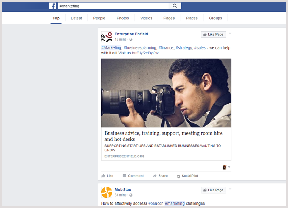Go to the Videos tab

click(146, 18)
